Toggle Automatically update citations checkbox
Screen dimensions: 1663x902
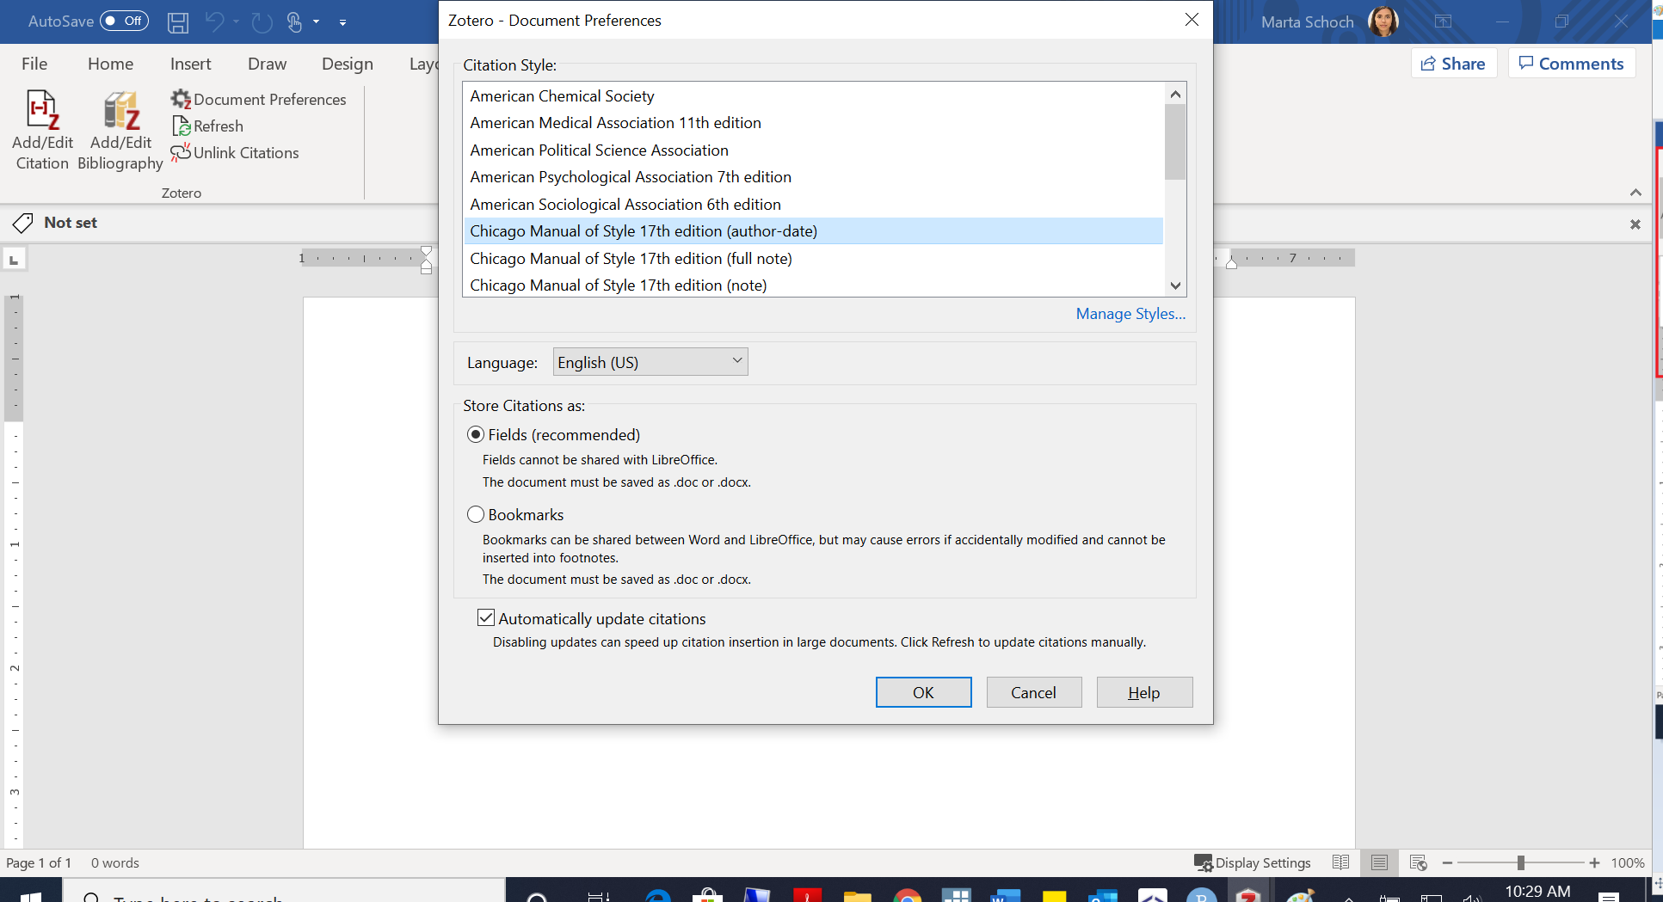(x=486, y=618)
